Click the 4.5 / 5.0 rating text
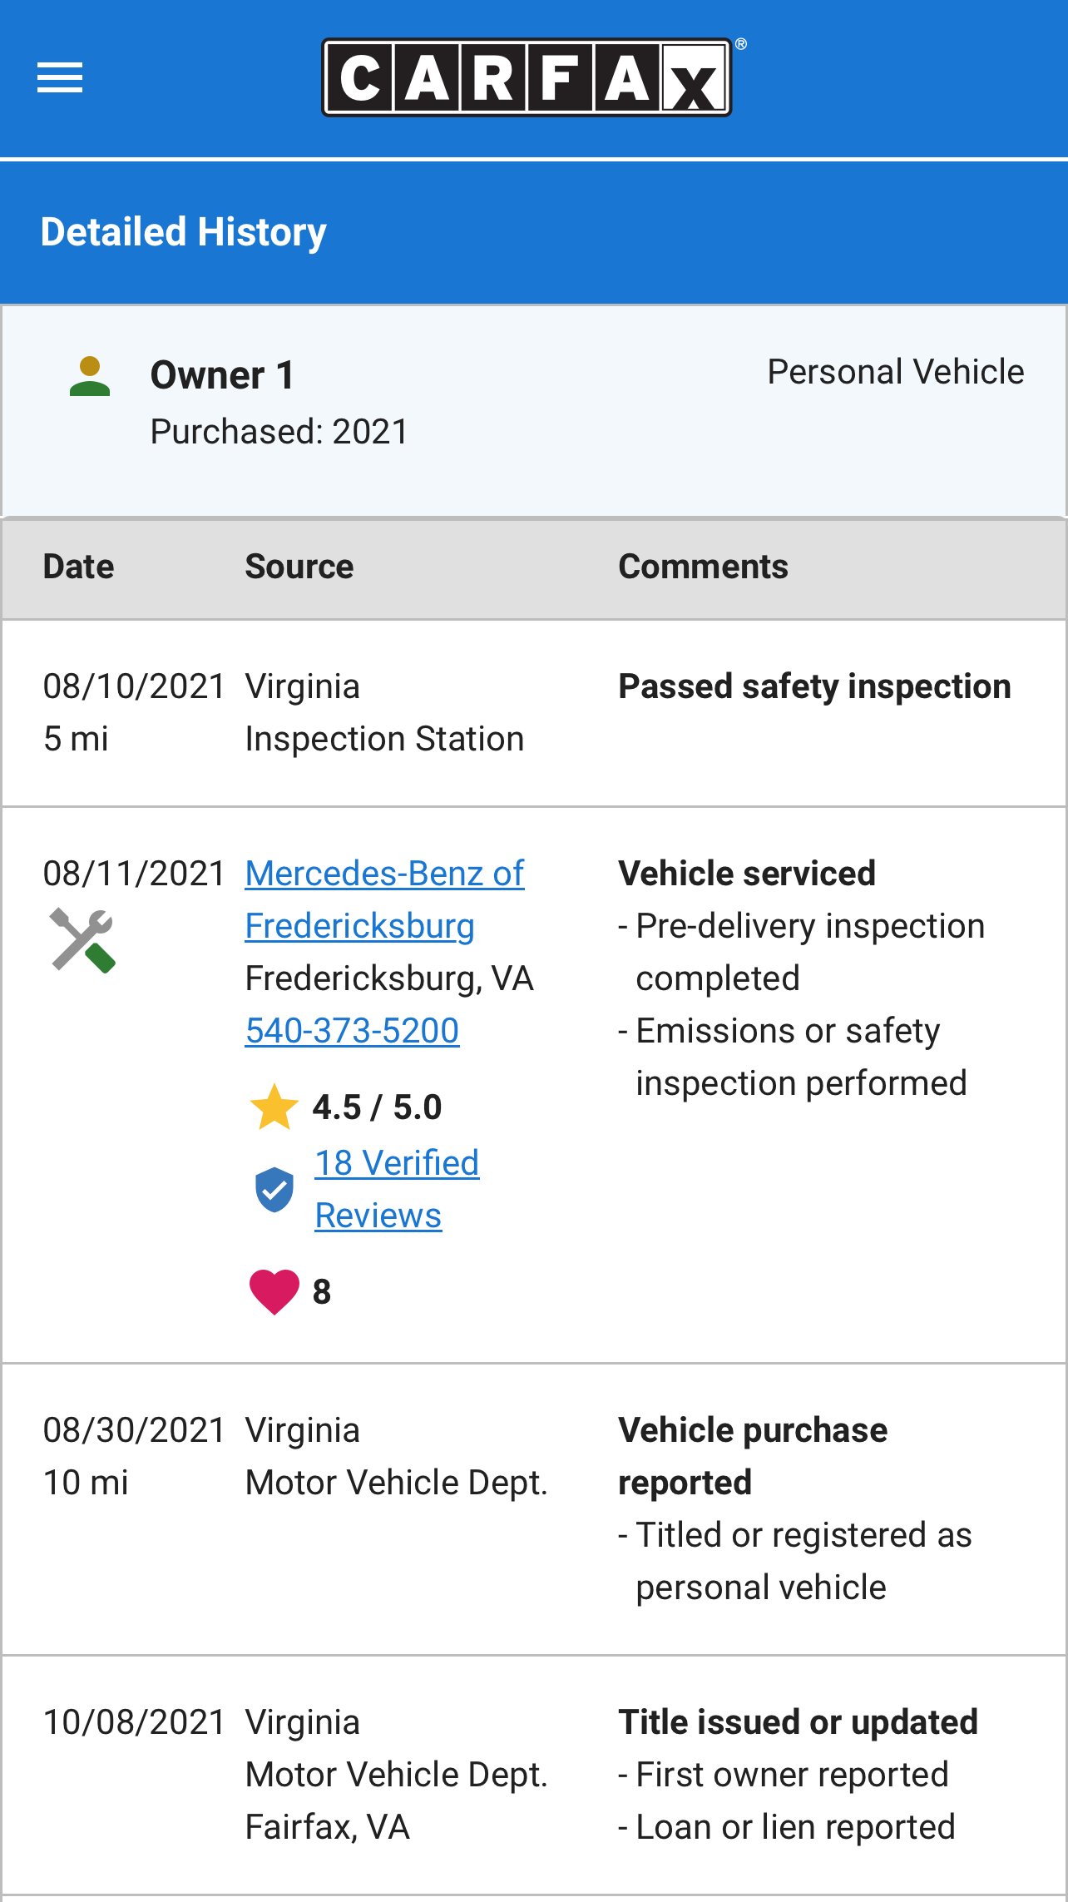 377,1107
